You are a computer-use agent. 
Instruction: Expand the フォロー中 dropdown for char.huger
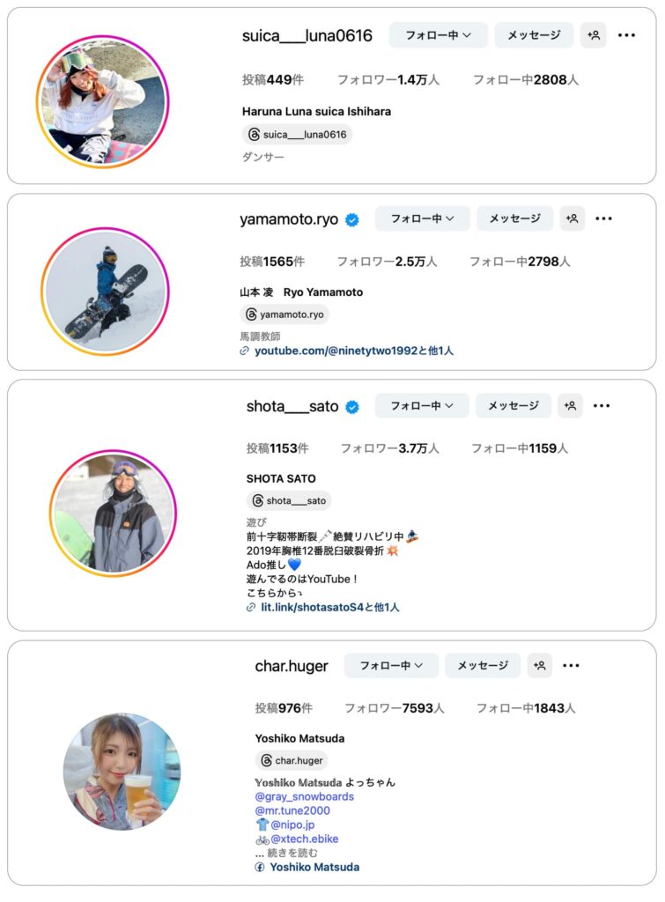[391, 666]
